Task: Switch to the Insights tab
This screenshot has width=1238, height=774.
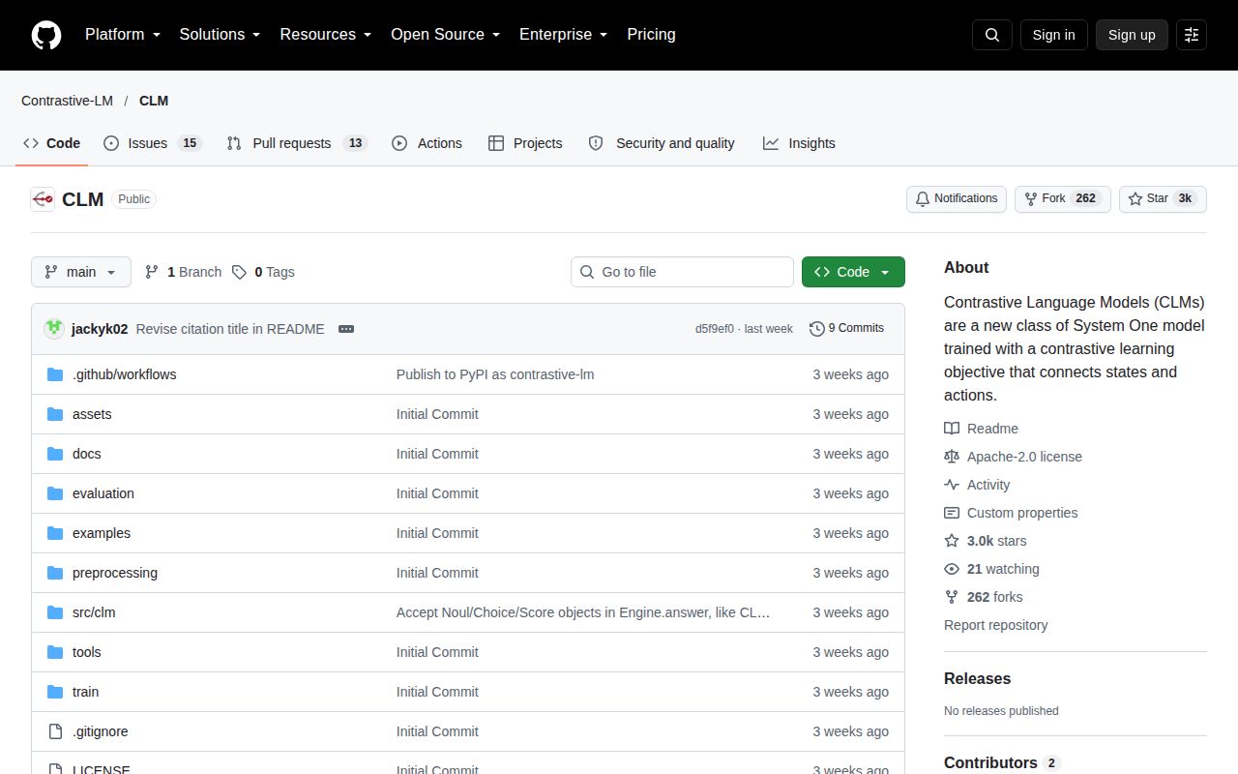Action: pyautogui.click(x=799, y=143)
